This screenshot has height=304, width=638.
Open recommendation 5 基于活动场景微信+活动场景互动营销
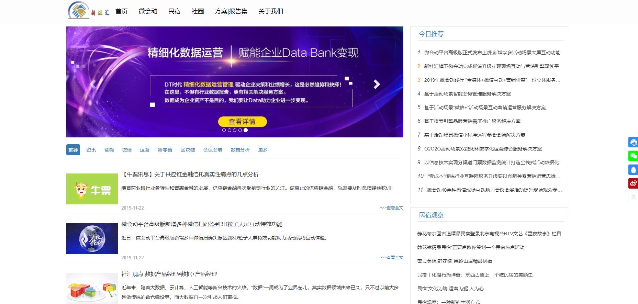pyautogui.click(x=485, y=108)
